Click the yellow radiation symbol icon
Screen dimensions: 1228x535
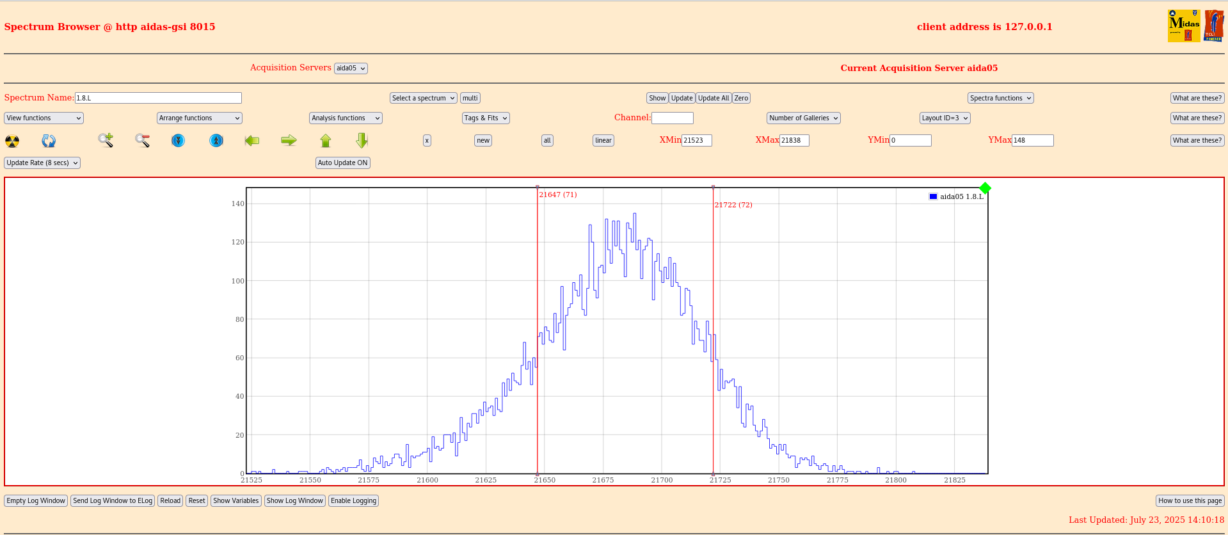[12, 141]
